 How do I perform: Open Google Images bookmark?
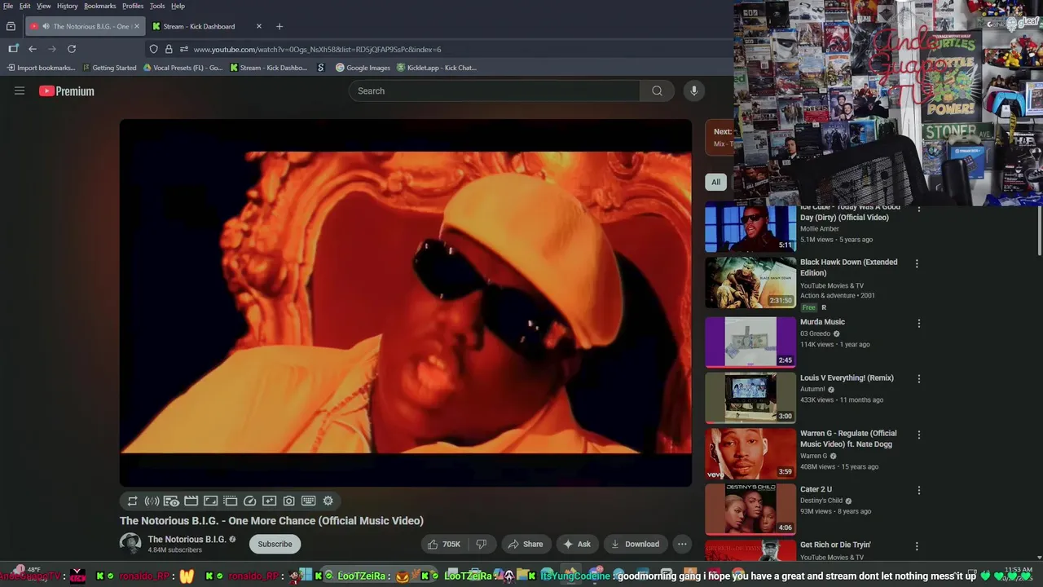[363, 68]
